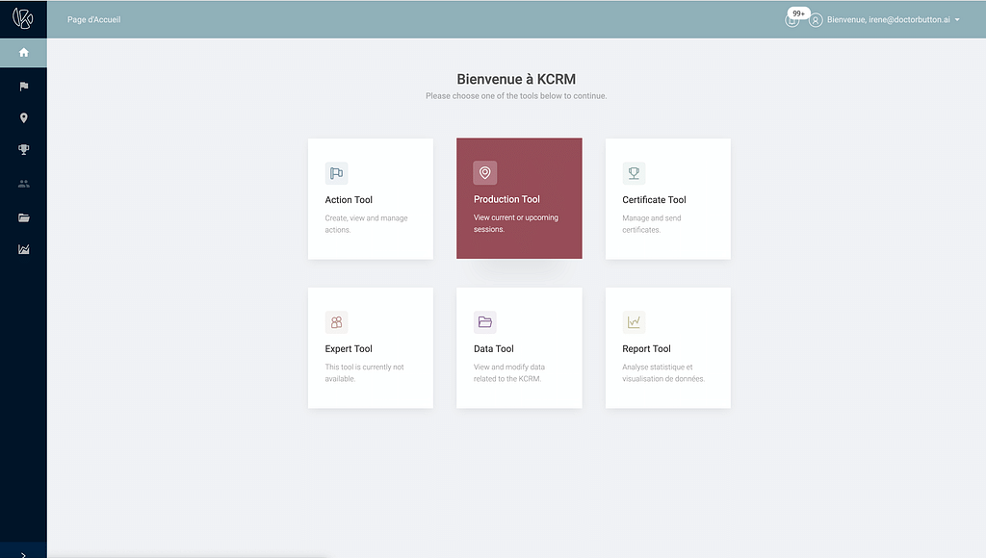Select the location pin sidebar icon

pyautogui.click(x=23, y=118)
